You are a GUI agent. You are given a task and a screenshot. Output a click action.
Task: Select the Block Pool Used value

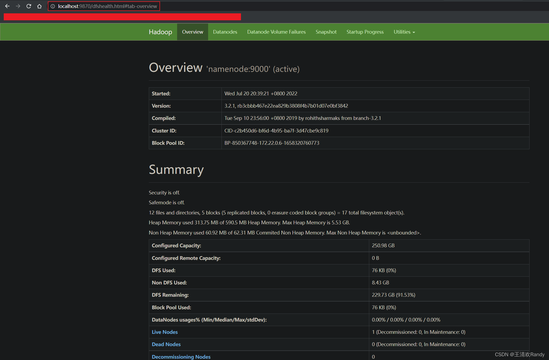[x=384, y=307]
